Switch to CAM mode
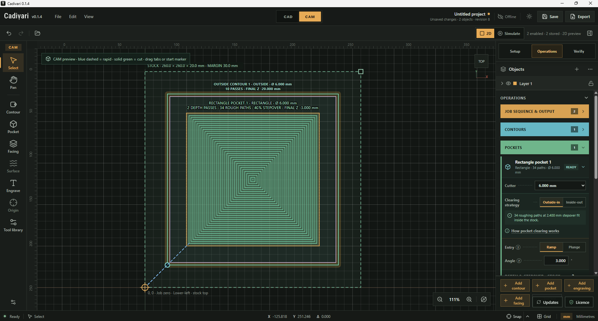 (x=310, y=17)
